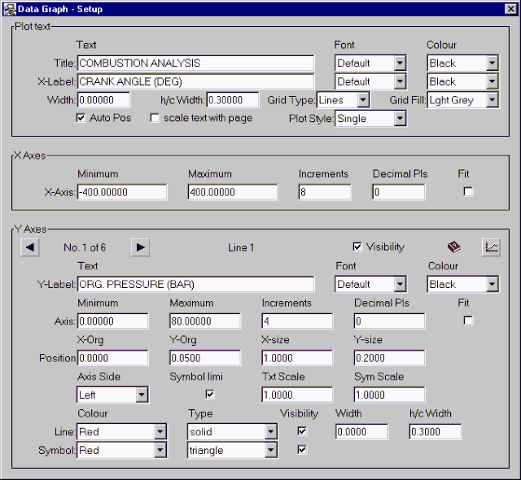Click the Data Graph title bar app icon
Screen dimensions: 521x480
click(x=9, y=9)
